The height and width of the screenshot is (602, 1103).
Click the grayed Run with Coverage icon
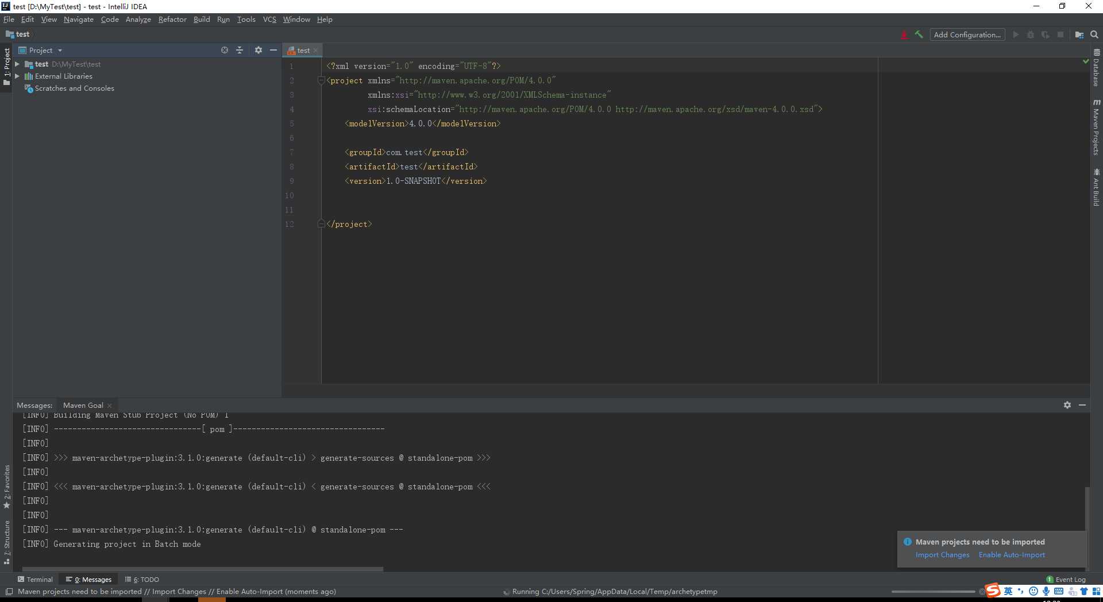coord(1046,34)
